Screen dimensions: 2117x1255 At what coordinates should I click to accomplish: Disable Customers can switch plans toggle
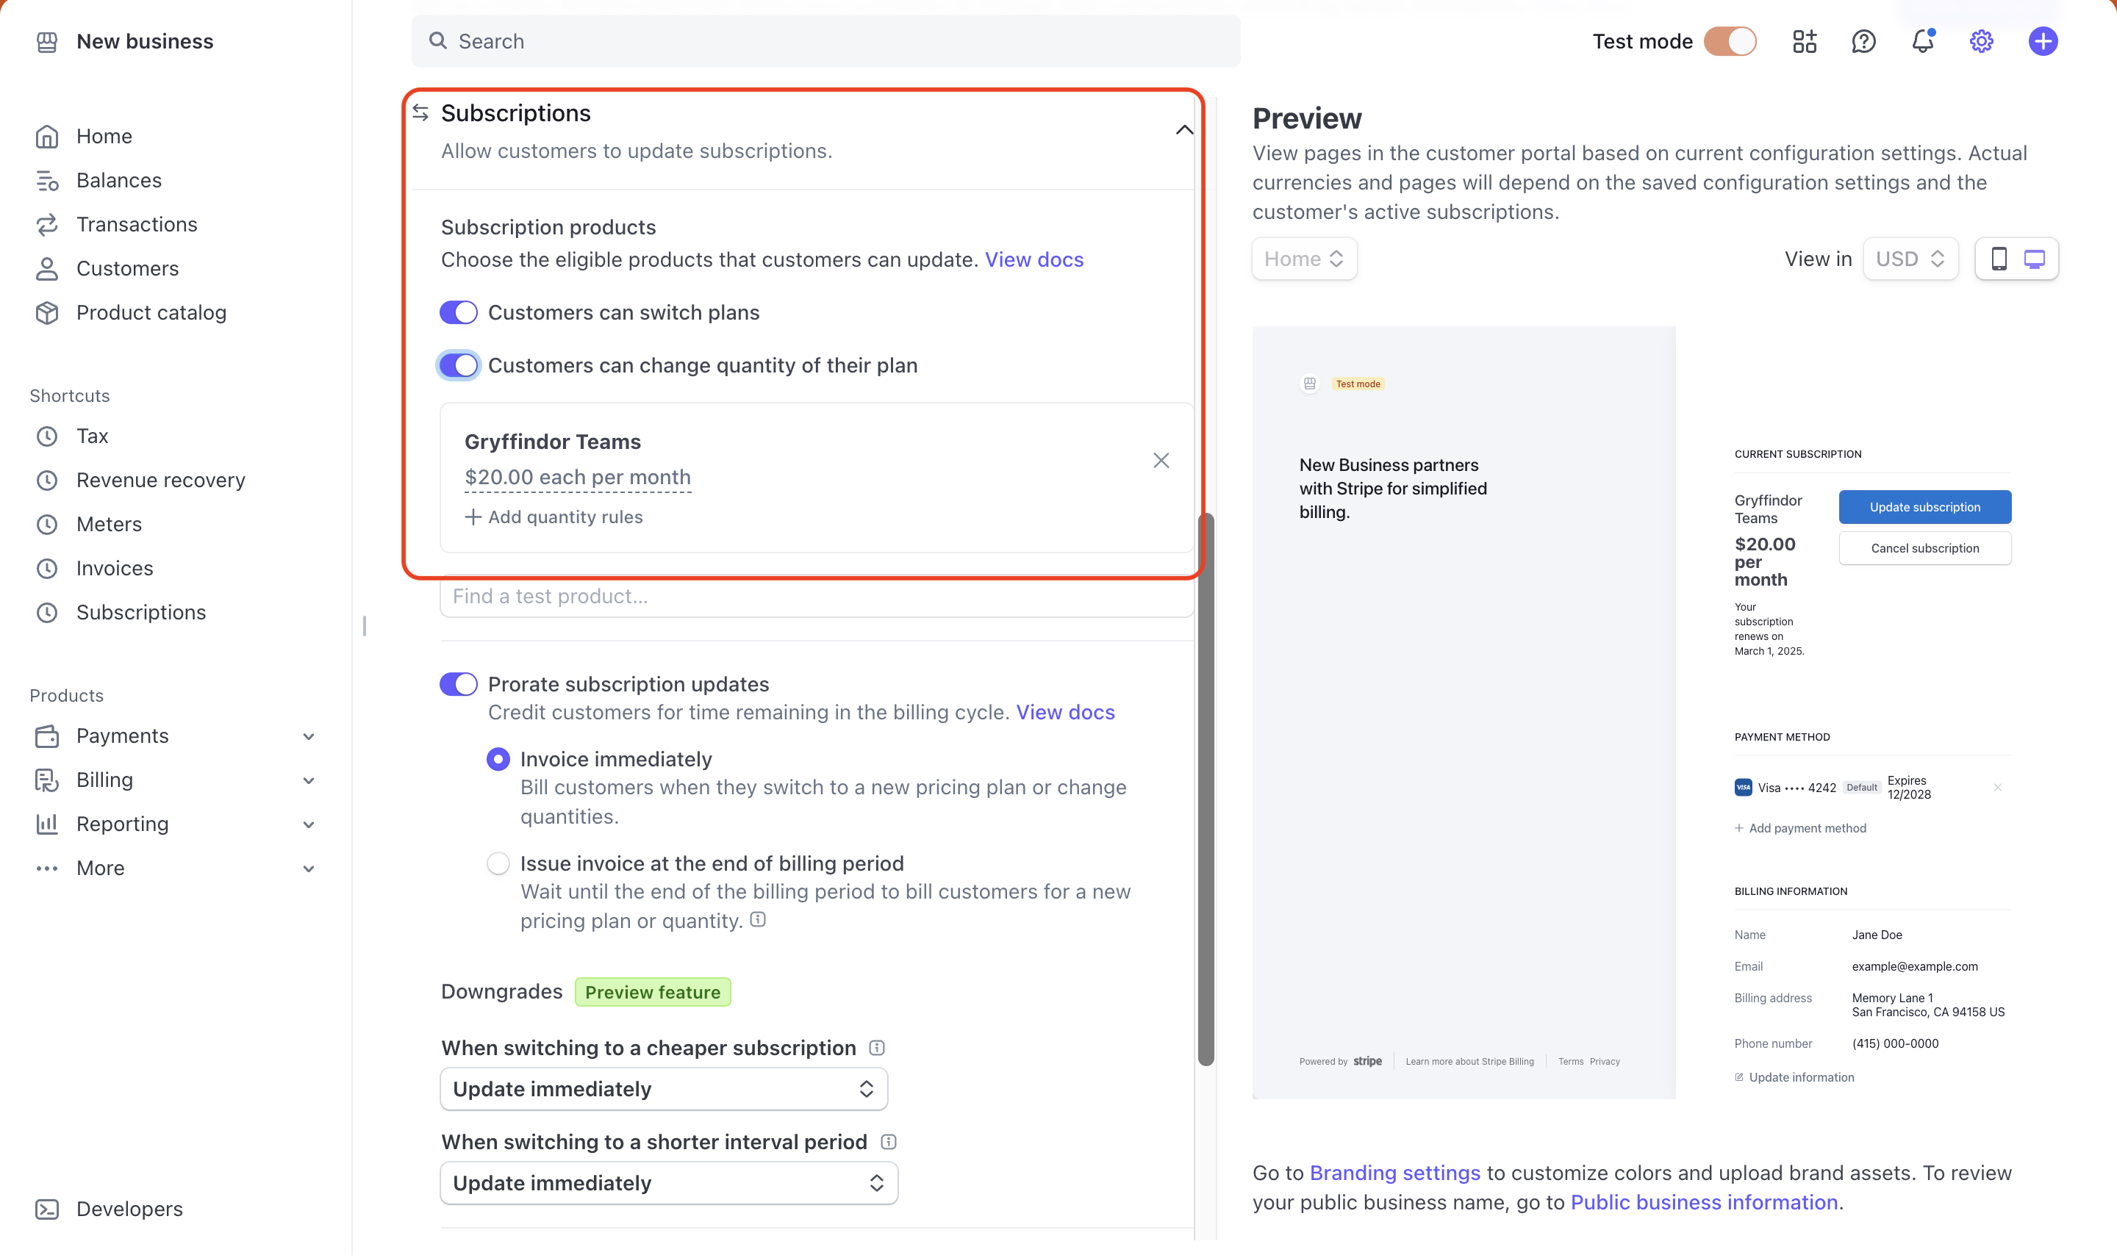(459, 313)
